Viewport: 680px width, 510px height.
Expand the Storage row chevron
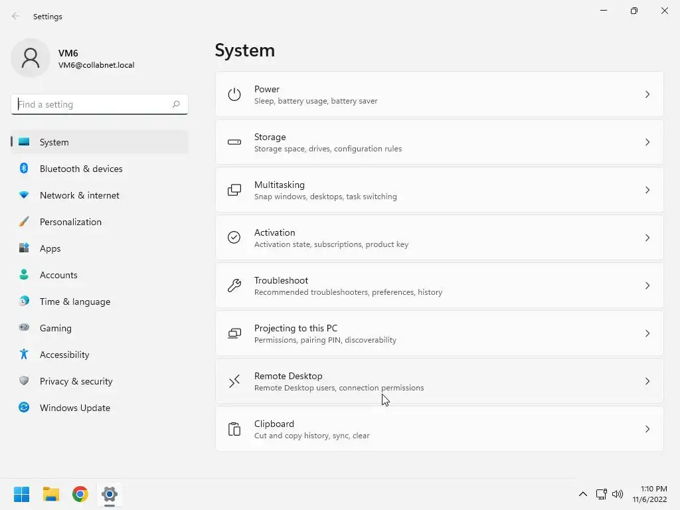(x=647, y=142)
